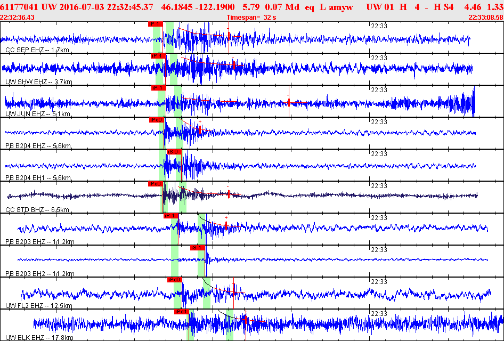Screen dimensions: 504x341
Task: Select the iPd1 pick flag on UW ELK trace
Action: click(x=182, y=312)
